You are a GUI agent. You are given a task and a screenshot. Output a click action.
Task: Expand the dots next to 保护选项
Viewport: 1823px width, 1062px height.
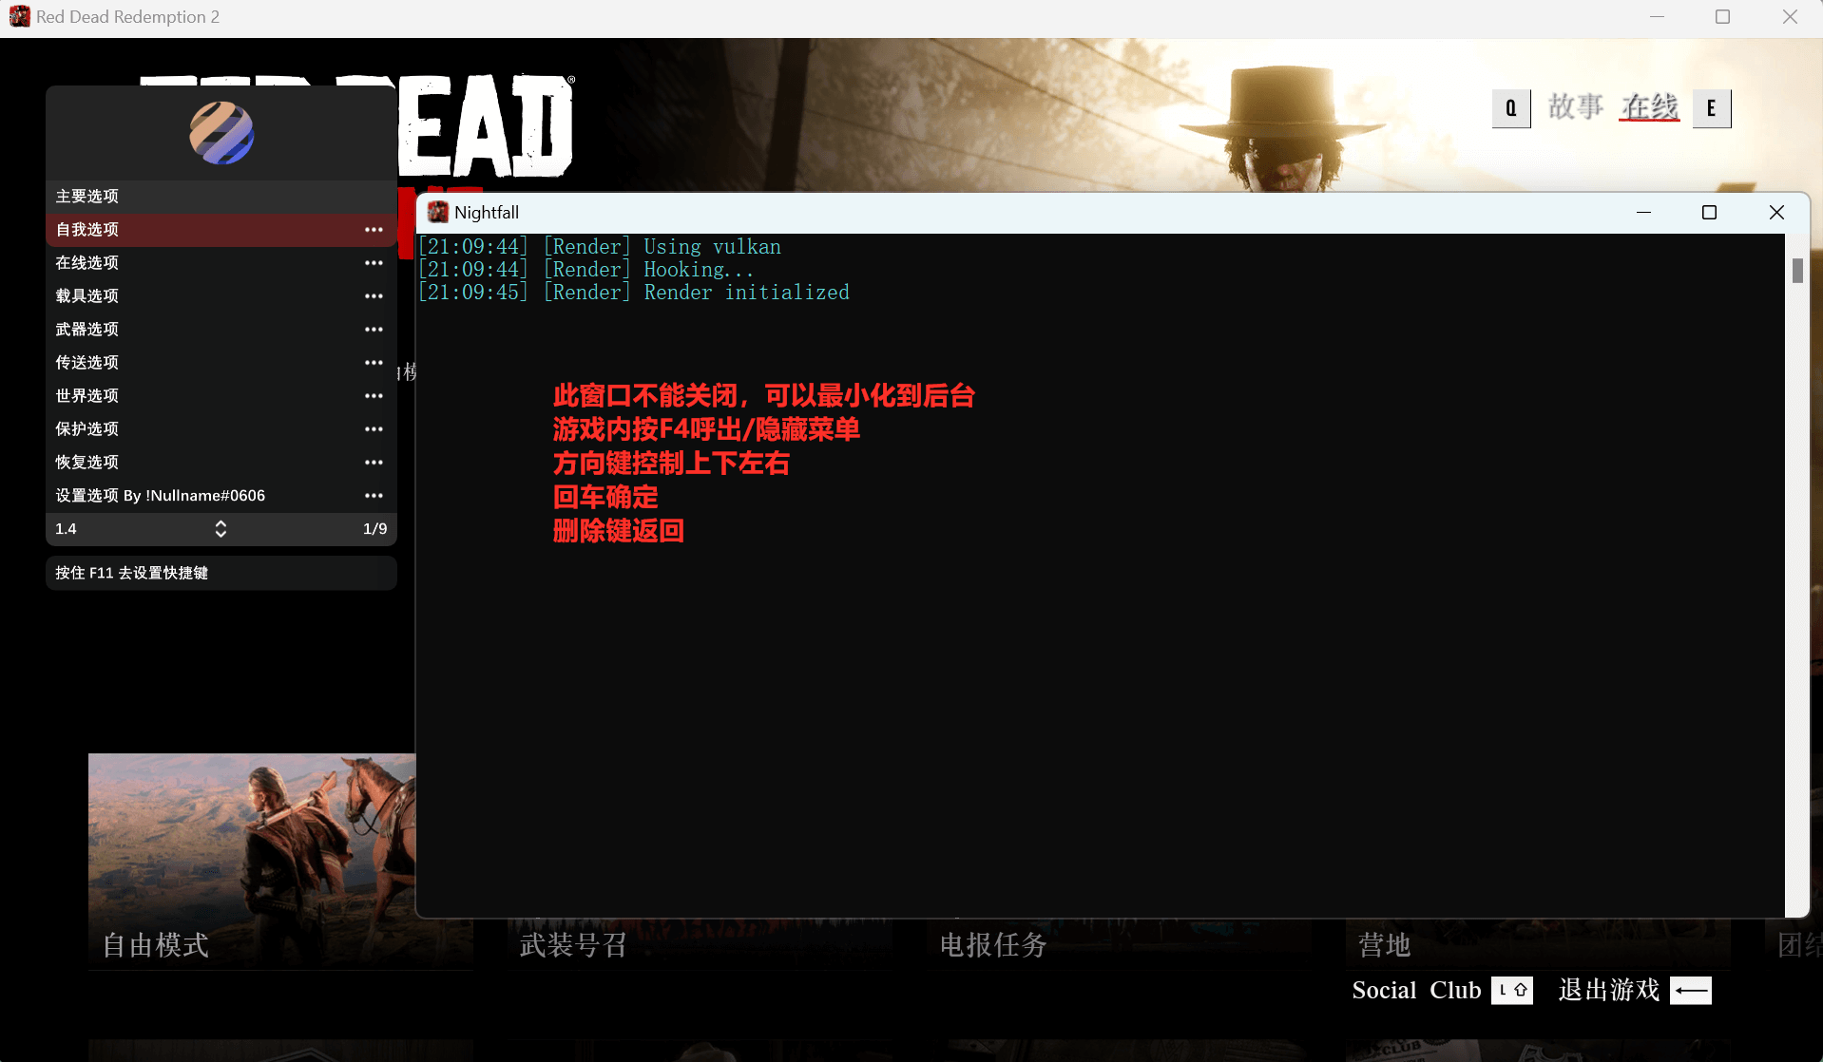click(x=374, y=429)
